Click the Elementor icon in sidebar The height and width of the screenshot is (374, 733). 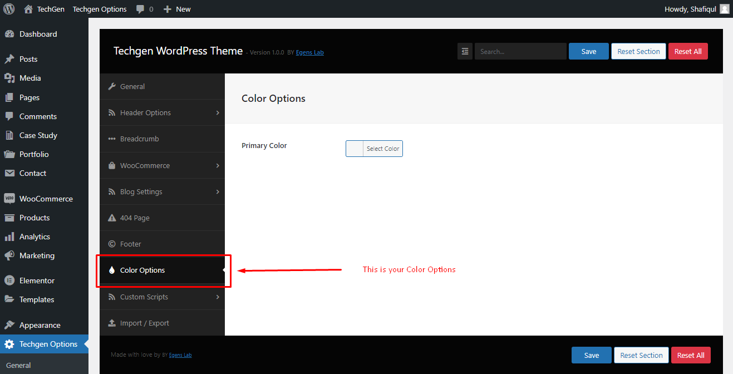[9, 280]
